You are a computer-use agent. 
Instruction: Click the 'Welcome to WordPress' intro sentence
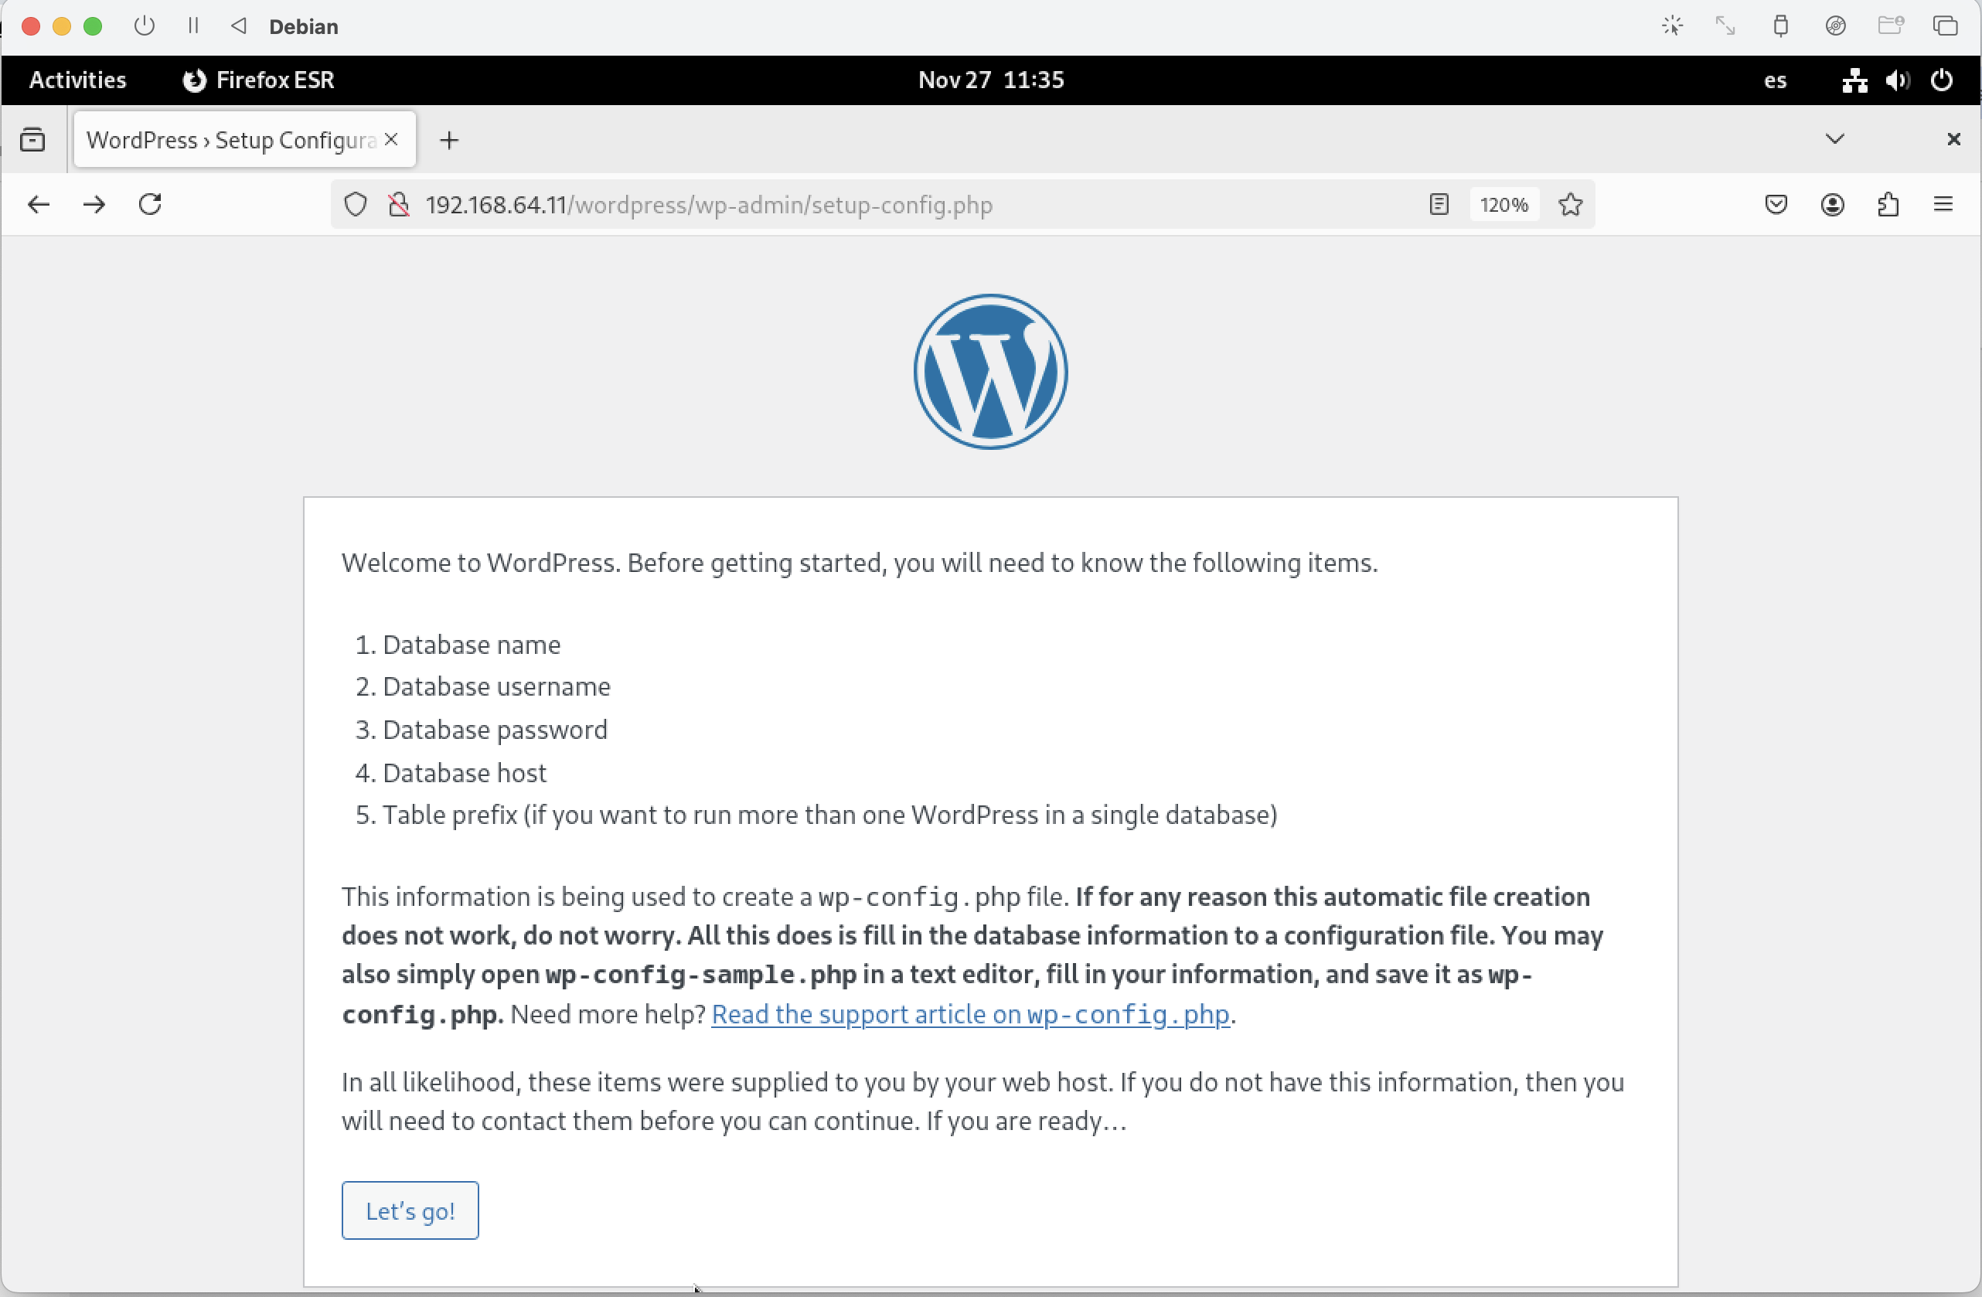[x=860, y=563]
